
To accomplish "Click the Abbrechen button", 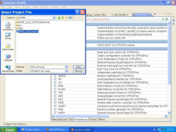I will [x=79, y=71].
